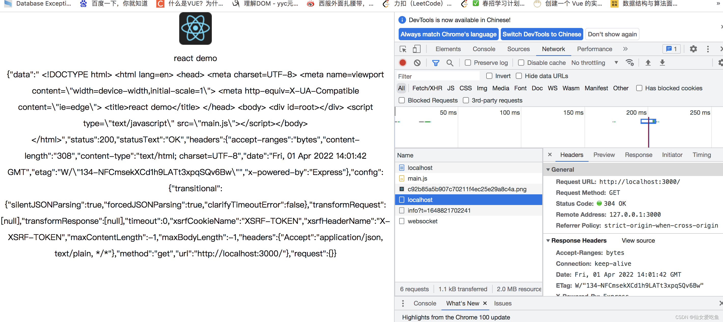
Task: Click the Baidu bookmark
Action: coord(114,4)
